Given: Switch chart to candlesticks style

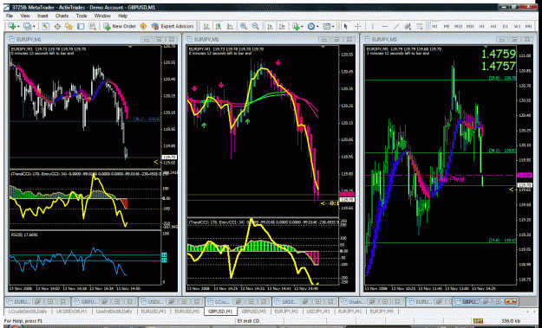Looking at the screenshot, I should coord(219,26).
